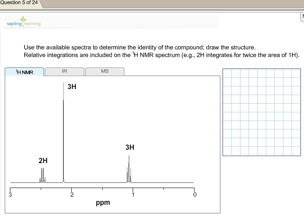Click the tall singlet peak near 2.1 ppm
The width and height of the screenshot is (304, 216).
point(64,133)
